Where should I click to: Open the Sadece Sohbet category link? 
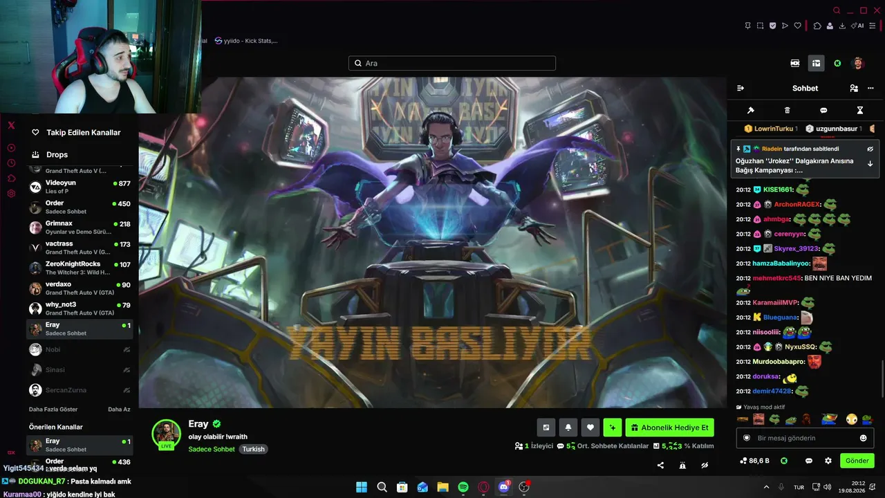[212, 449]
